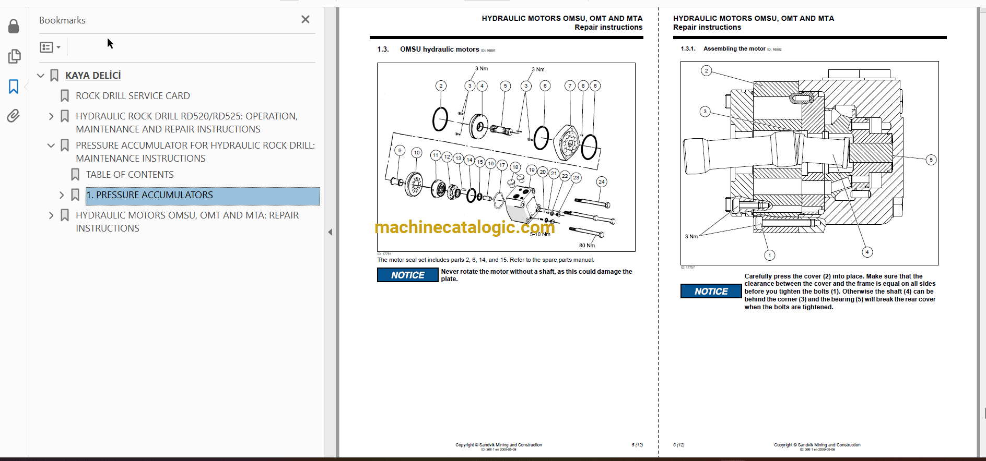Select the Bookmarks panel icon

pyautogui.click(x=14, y=86)
